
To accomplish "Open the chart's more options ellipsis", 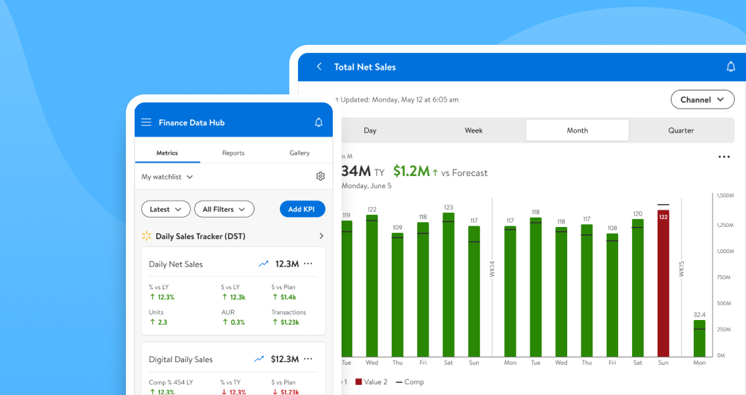I will pos(724,157).
